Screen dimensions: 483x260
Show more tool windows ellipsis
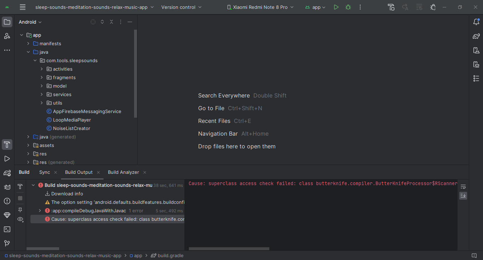click(7, 50)
